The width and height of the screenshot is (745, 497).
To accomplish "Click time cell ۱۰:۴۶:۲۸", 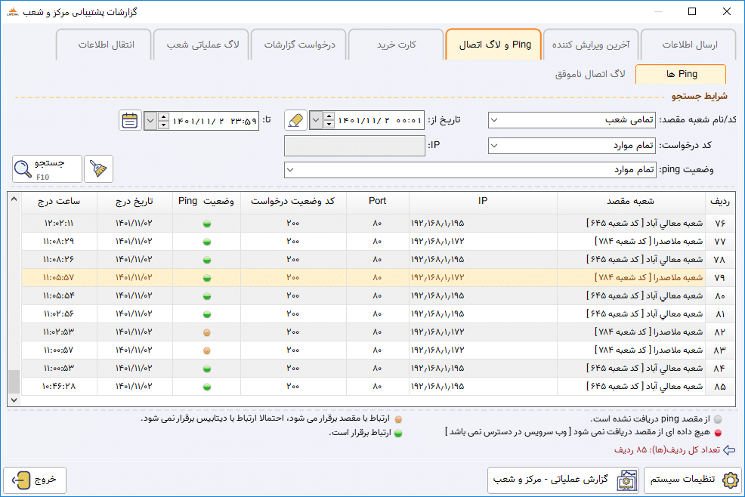I will tap(59, 387).
